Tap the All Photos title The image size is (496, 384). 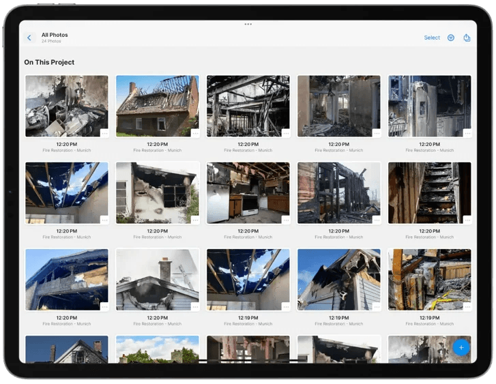(x=55, y=35)
